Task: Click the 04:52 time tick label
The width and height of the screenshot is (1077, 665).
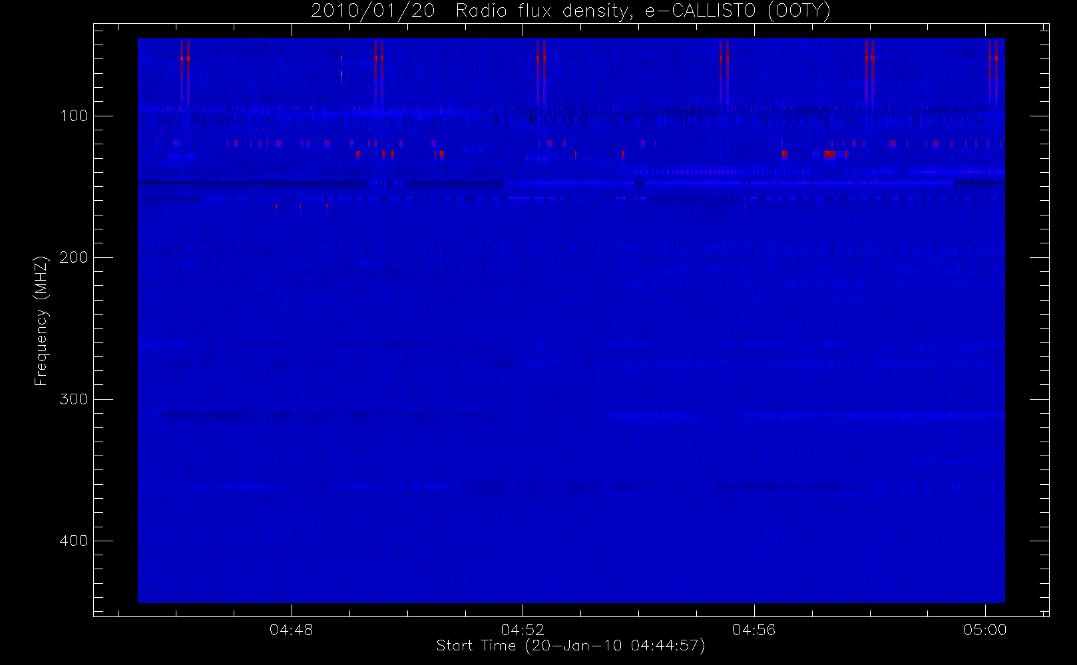Action: click(523, 630)
